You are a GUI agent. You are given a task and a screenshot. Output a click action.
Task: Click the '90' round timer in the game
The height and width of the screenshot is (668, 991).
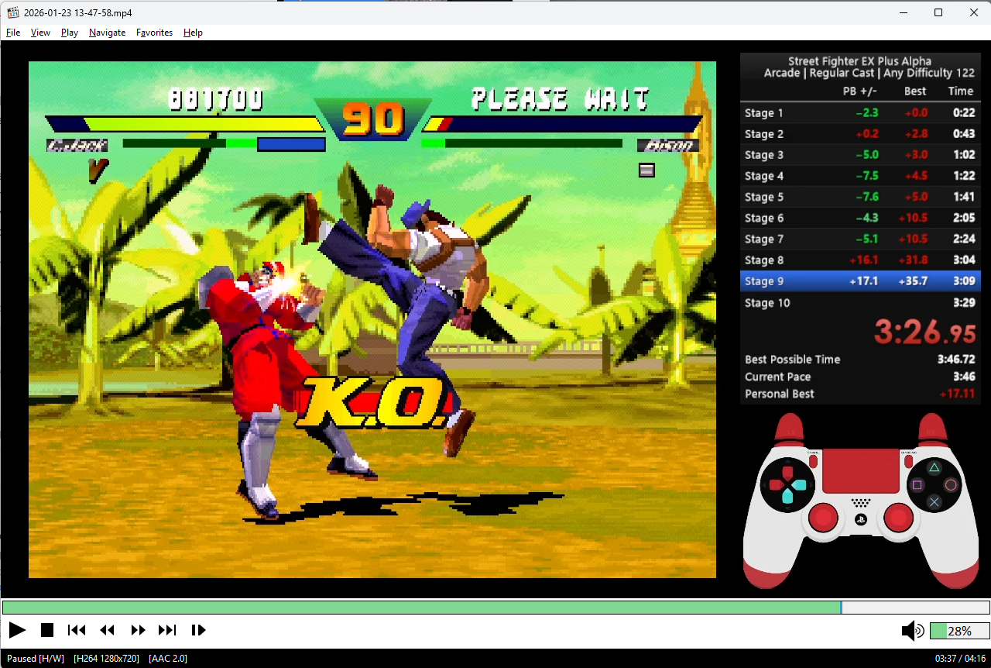tap(373, 119)
